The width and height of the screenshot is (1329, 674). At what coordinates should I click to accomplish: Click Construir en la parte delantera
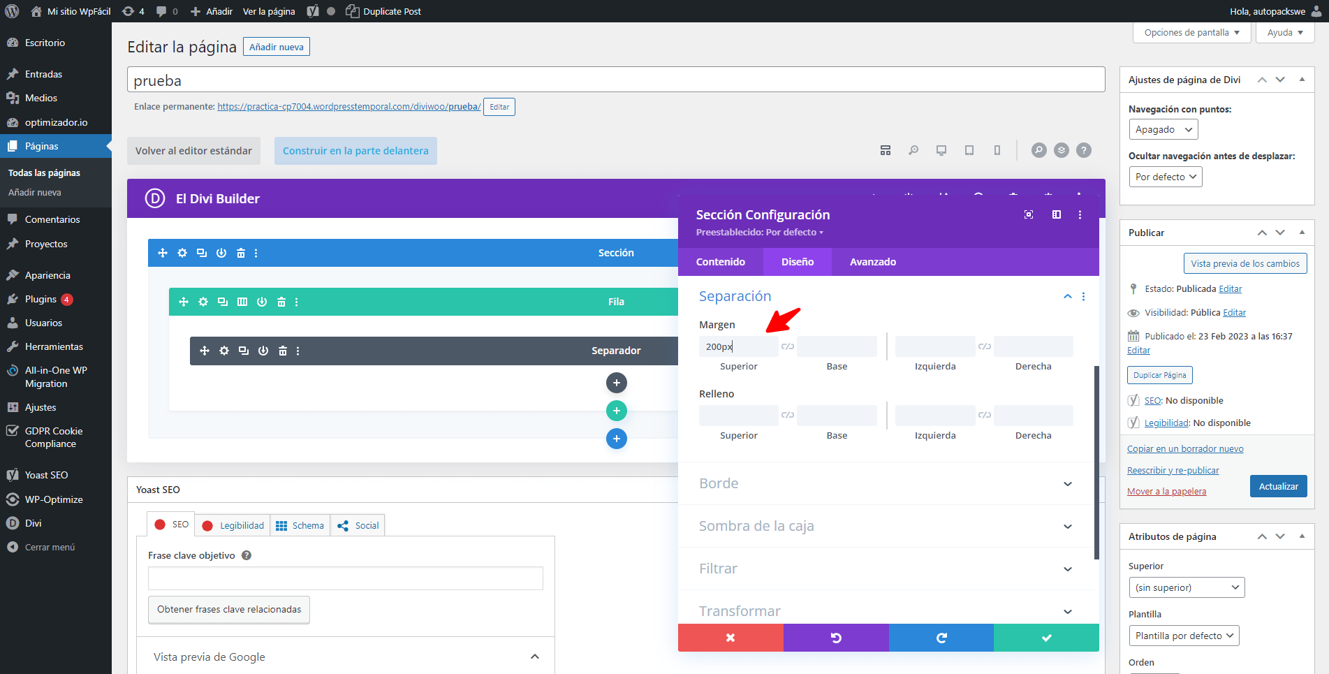(x=355, y=151)
